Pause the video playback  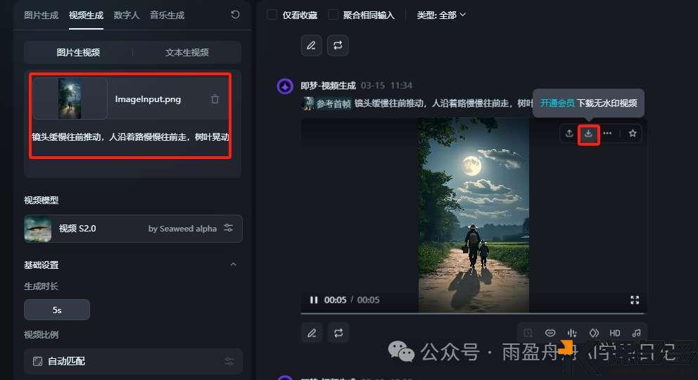(314, 300)
